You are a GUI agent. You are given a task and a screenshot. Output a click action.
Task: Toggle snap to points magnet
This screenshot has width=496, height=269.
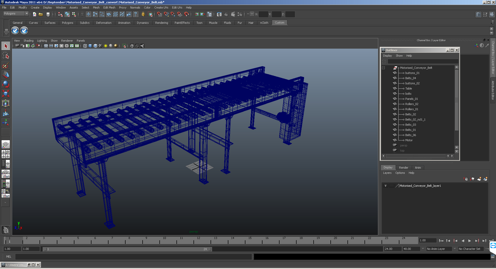click(x=173, y=14)
